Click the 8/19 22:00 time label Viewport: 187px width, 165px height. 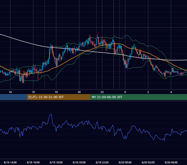[x=102, y=162]
